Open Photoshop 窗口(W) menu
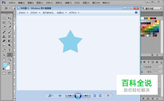 pos(96,3)
